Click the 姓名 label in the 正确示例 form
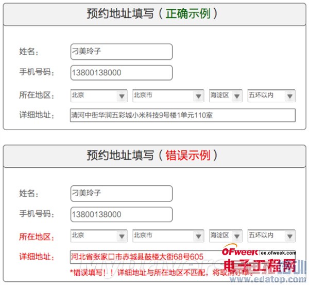 28,52
